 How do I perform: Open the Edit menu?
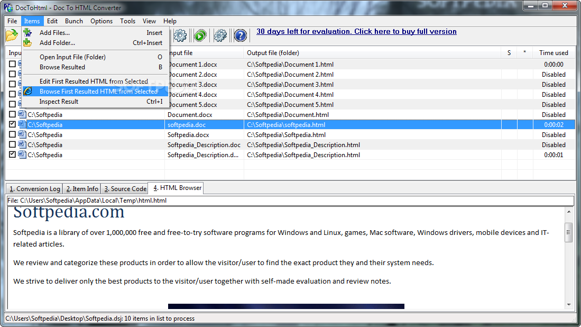click(52, 21)
